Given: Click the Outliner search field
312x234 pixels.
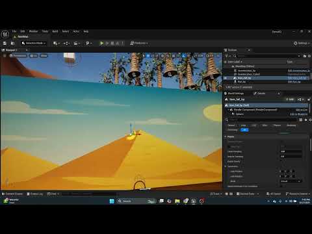Looking at the screenshot, I should (268, 56).
